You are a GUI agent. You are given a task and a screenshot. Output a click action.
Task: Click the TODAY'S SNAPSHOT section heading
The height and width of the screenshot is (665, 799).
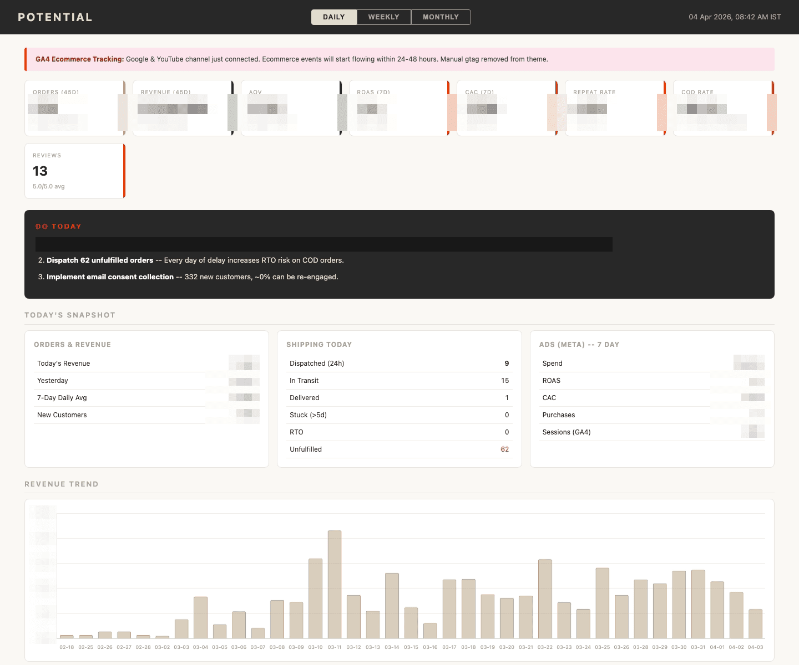pos(70,315)
